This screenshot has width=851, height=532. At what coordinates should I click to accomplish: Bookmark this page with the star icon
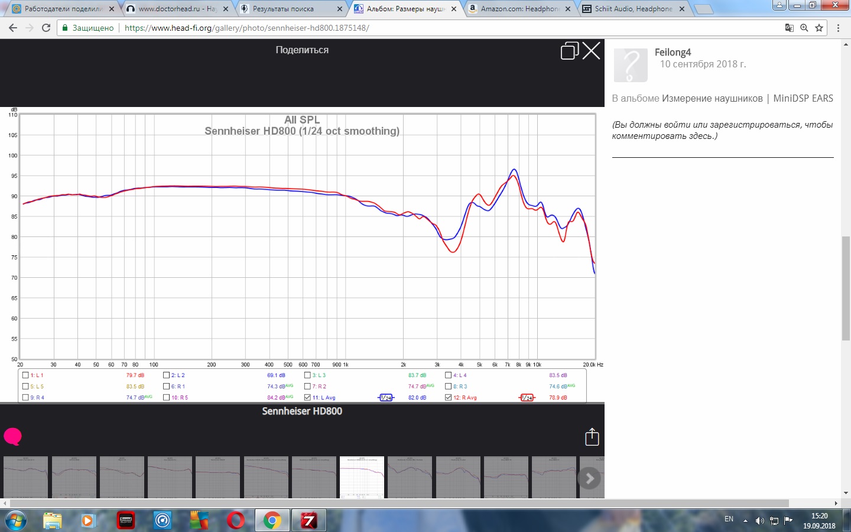[819, 28]
